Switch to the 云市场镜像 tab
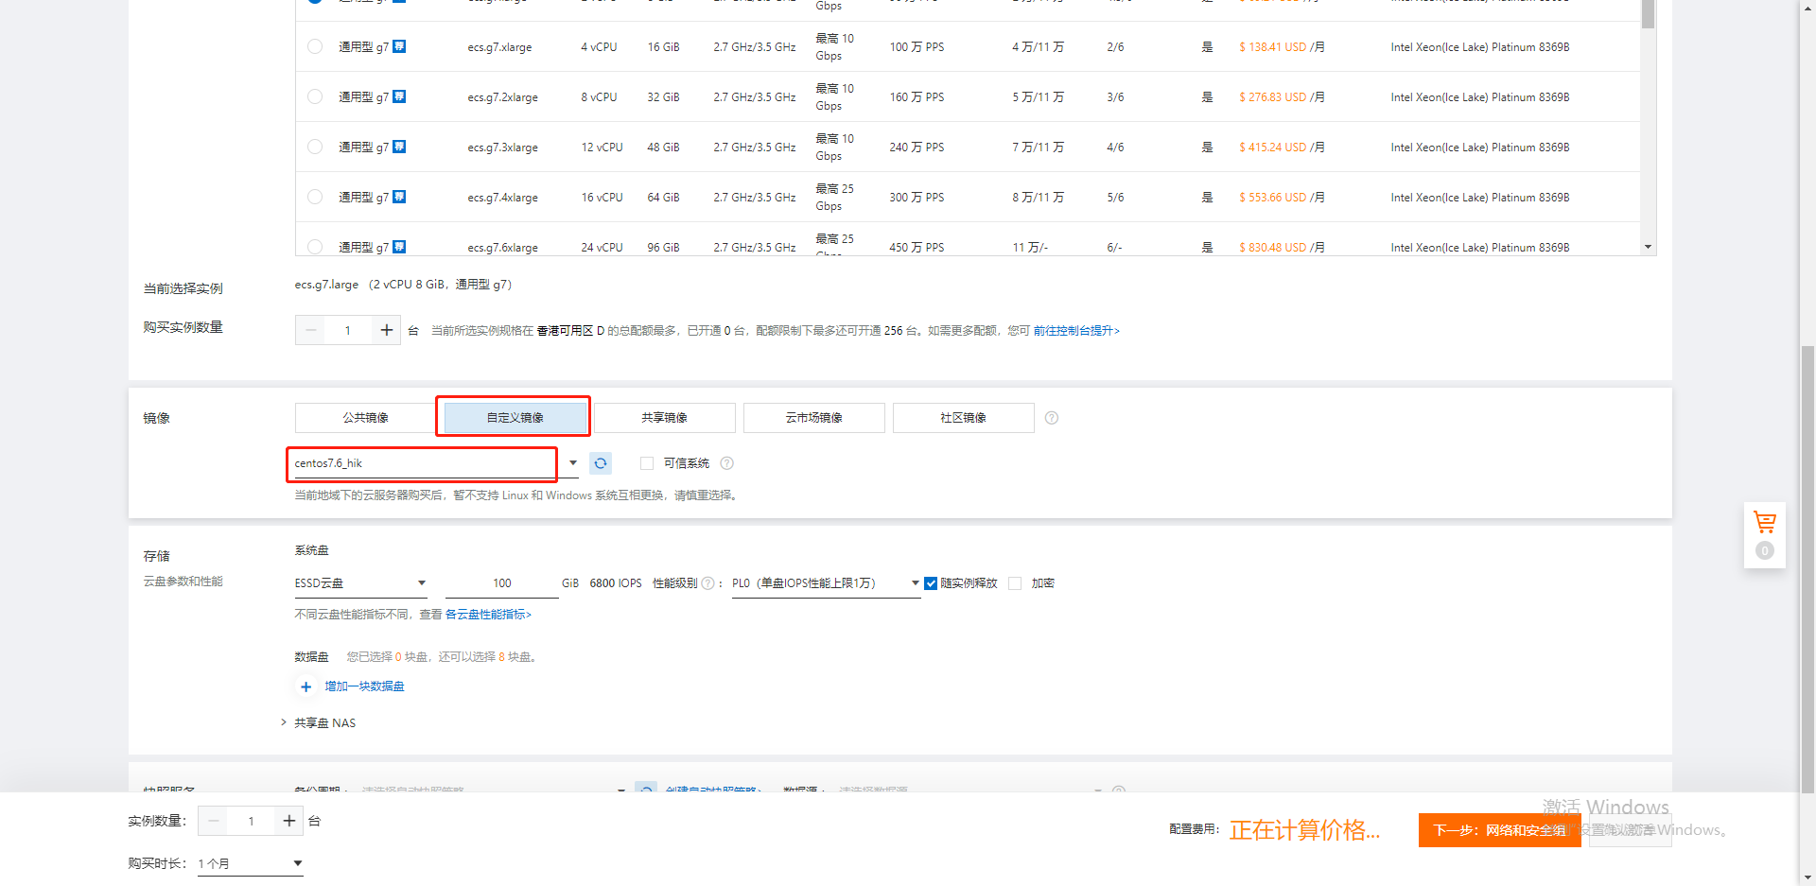This screenshot has height=886, width=1816. point(813,417)
